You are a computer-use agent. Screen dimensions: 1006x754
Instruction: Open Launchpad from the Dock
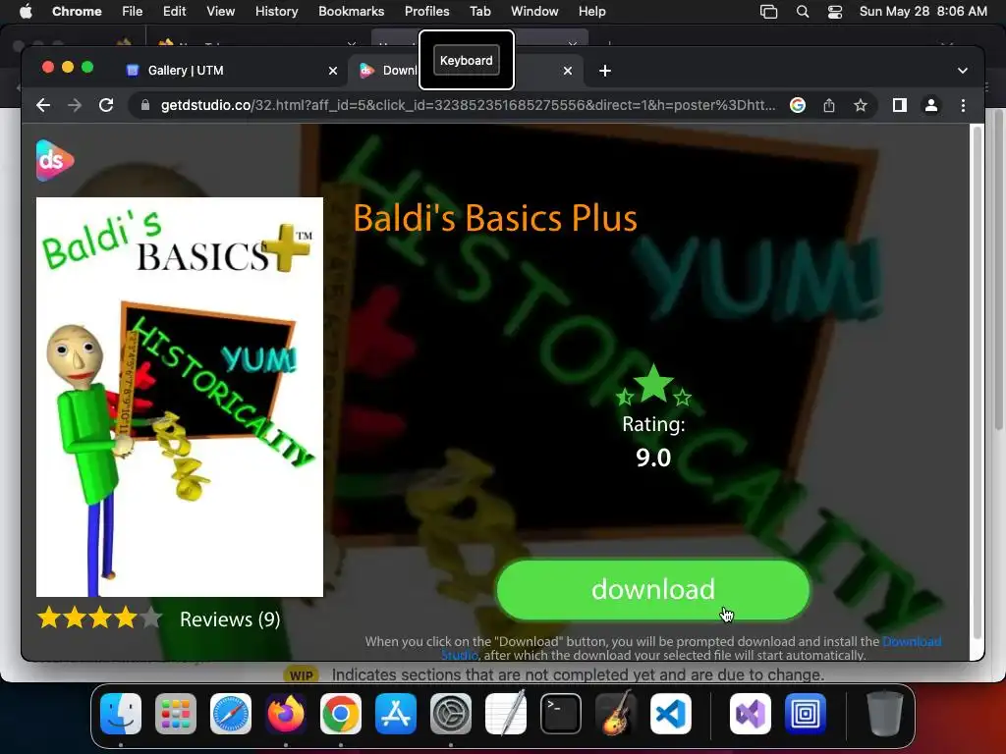point(176,714)
